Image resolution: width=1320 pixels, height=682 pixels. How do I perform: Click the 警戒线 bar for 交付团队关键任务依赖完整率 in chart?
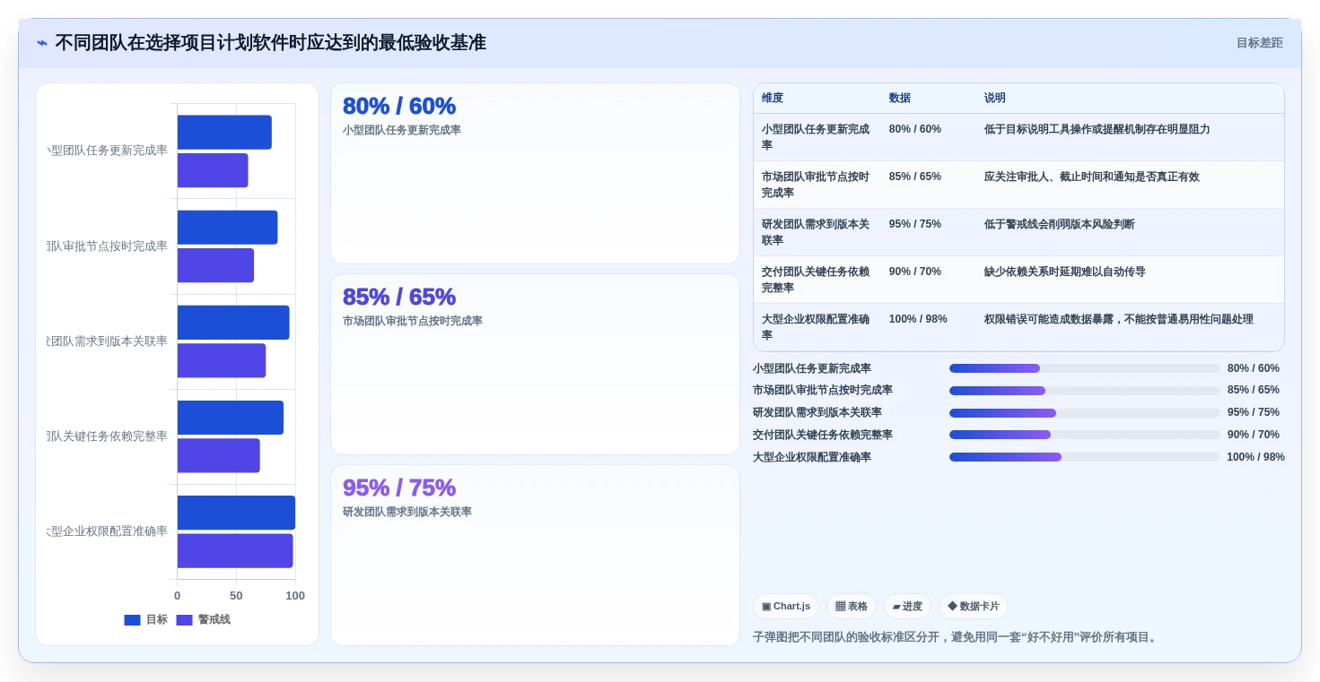pyautogui.click(x=219, y=455)
